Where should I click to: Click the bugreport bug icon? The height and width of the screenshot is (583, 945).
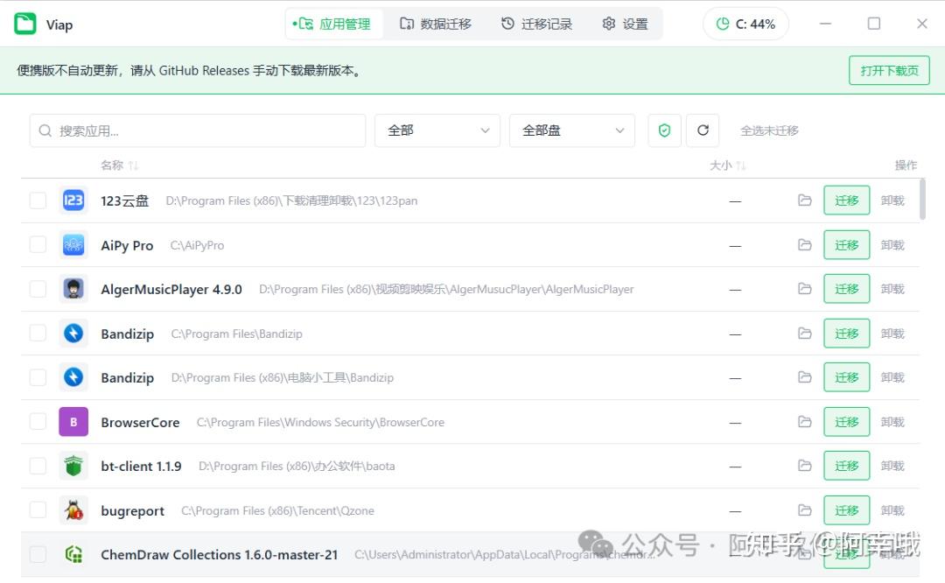tap(73, 510)
